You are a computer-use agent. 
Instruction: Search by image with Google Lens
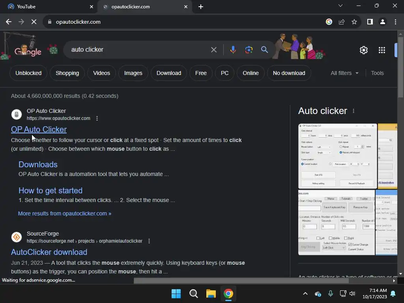click(249, 50)
